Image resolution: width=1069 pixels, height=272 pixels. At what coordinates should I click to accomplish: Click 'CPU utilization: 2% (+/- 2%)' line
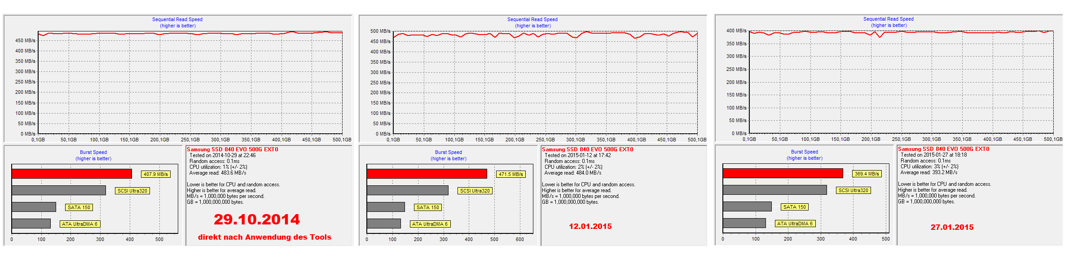[573, 167]
